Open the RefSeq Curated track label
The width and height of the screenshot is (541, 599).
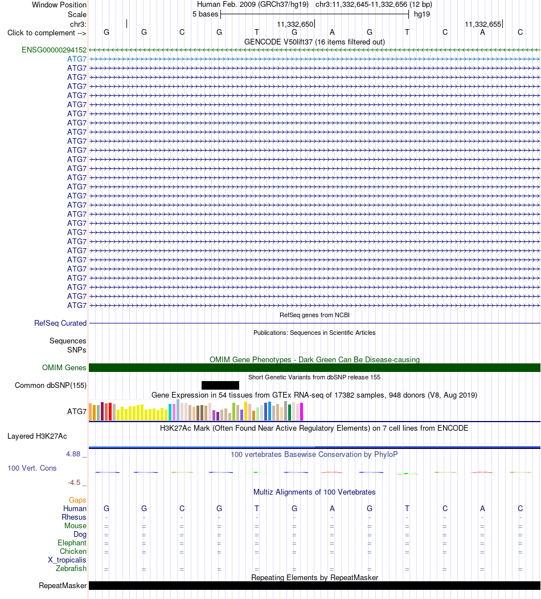[60, 323]
